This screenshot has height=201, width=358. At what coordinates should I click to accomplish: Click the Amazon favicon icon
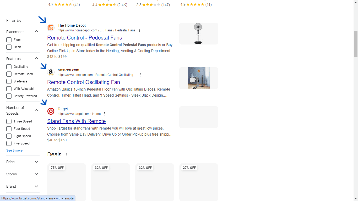tap(51, 72)
